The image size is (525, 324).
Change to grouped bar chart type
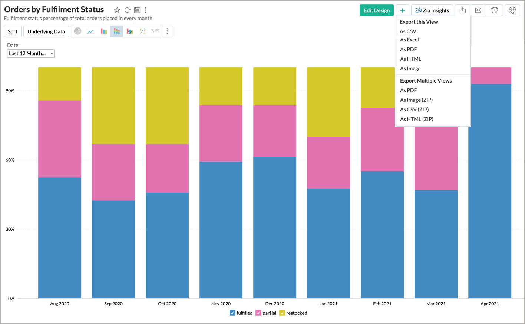104,31
